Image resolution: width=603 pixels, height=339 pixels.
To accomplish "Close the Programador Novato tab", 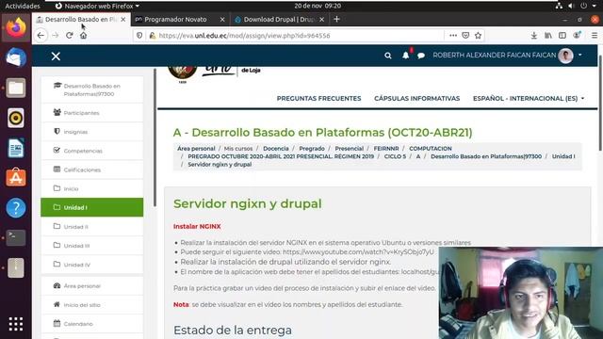I will pyautogui.click(x=222, y=19).
